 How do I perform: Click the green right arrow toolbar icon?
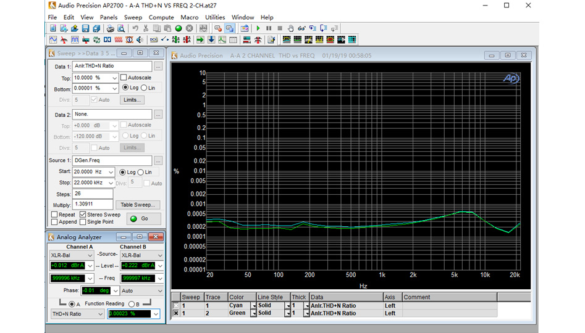(x=200, y=39)
